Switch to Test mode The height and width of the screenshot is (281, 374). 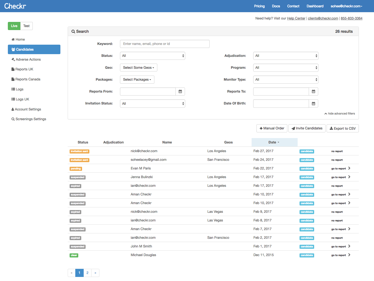pos(27,26)
